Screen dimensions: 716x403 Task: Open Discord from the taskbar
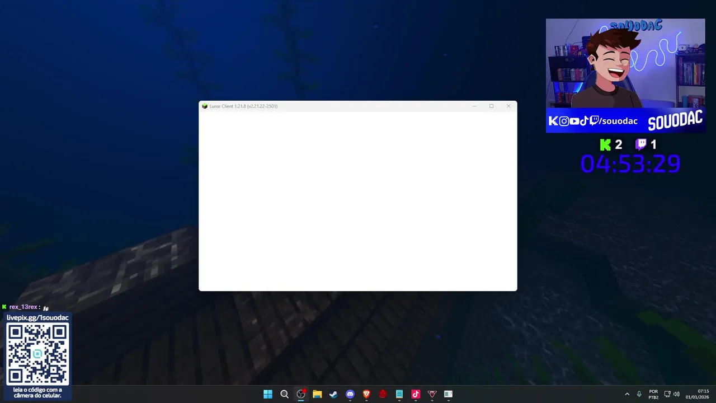(350, 394)
